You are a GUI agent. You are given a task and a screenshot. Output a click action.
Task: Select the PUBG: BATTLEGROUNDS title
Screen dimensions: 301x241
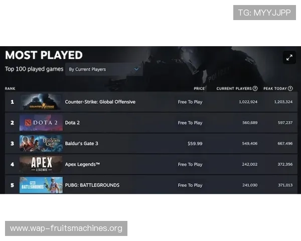coord(92,185)
